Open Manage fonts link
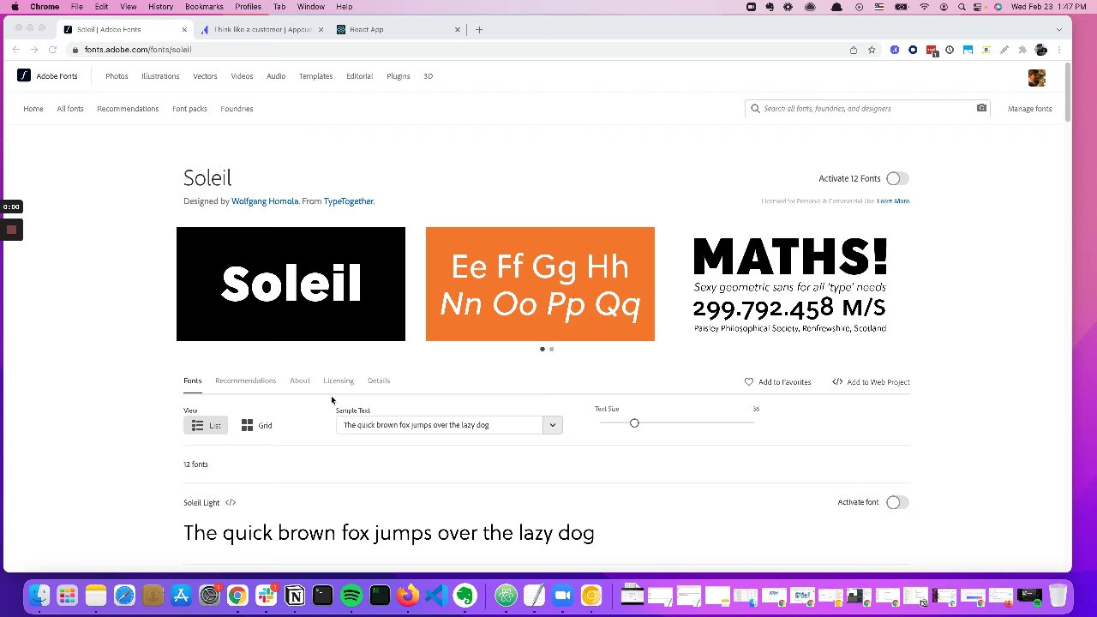Viewport: 1097px width, 617px height. [1029, 109]
